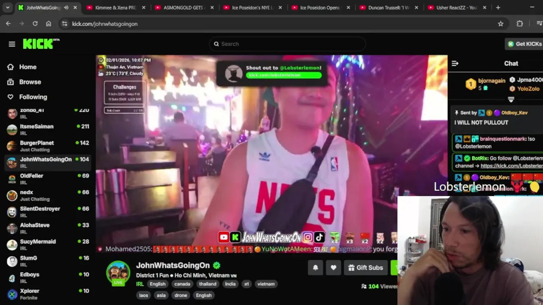The image size is (543, 305).
Task: Expand the chat leaderboard arrow
Action: [x=511, y=100]
